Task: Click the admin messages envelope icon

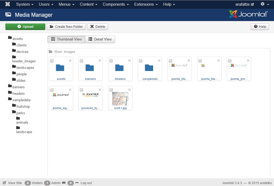Action: tap(64, 183)
